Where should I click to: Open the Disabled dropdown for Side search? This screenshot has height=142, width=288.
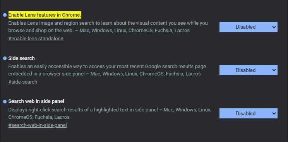point(249,70)
